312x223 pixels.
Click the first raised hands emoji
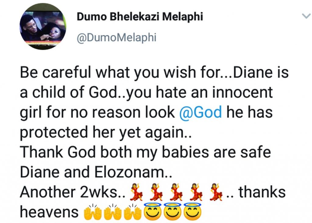point(93,212)
